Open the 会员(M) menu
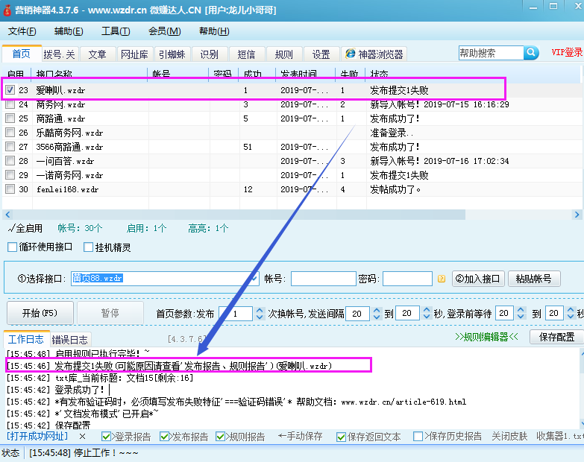 coord(164,31)
